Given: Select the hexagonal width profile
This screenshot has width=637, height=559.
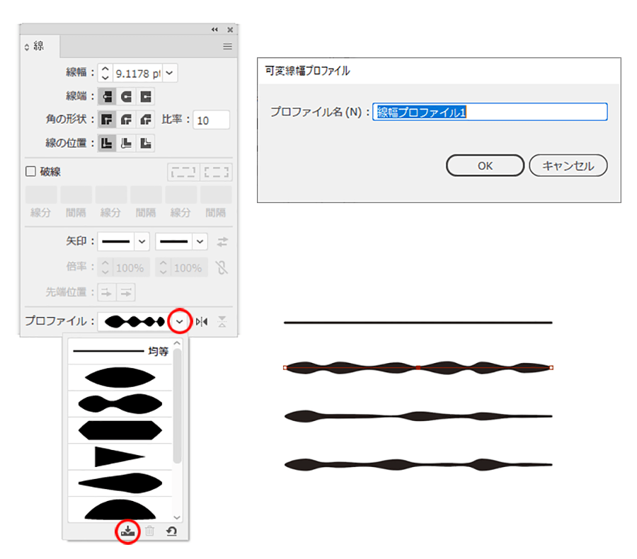Looking at the screenshot, I should [x=120, y=430].
